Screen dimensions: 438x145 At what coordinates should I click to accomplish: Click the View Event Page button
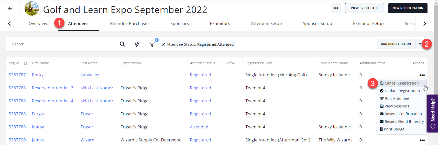[364, 8]
